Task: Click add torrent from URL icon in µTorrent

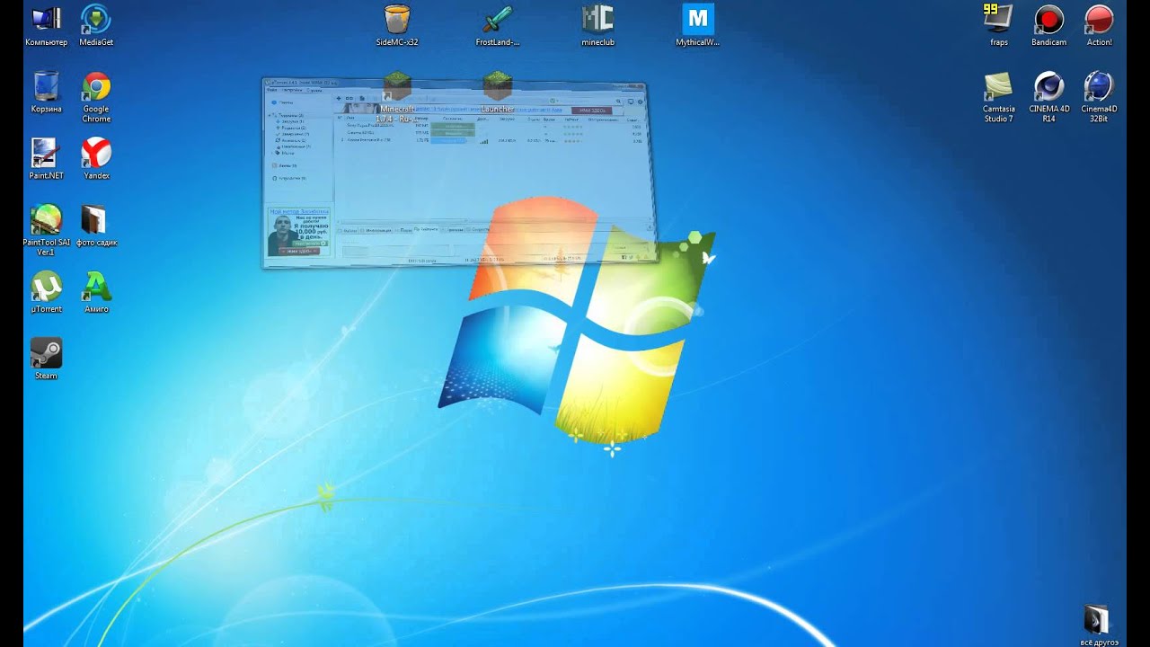Action: (349, 98)
